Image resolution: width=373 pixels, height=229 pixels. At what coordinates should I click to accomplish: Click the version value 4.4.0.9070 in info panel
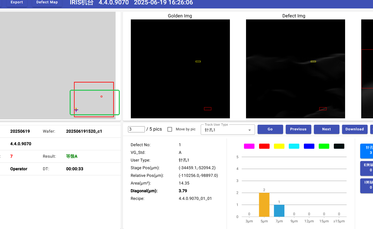click(x=21, y=144)
